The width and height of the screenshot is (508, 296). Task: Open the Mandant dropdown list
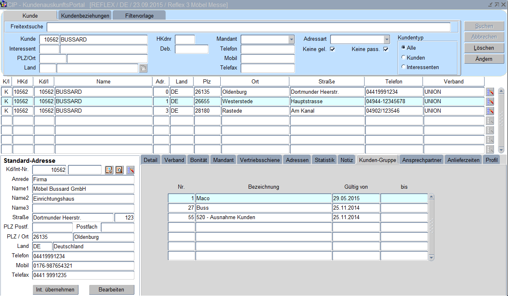click(291, 39)
